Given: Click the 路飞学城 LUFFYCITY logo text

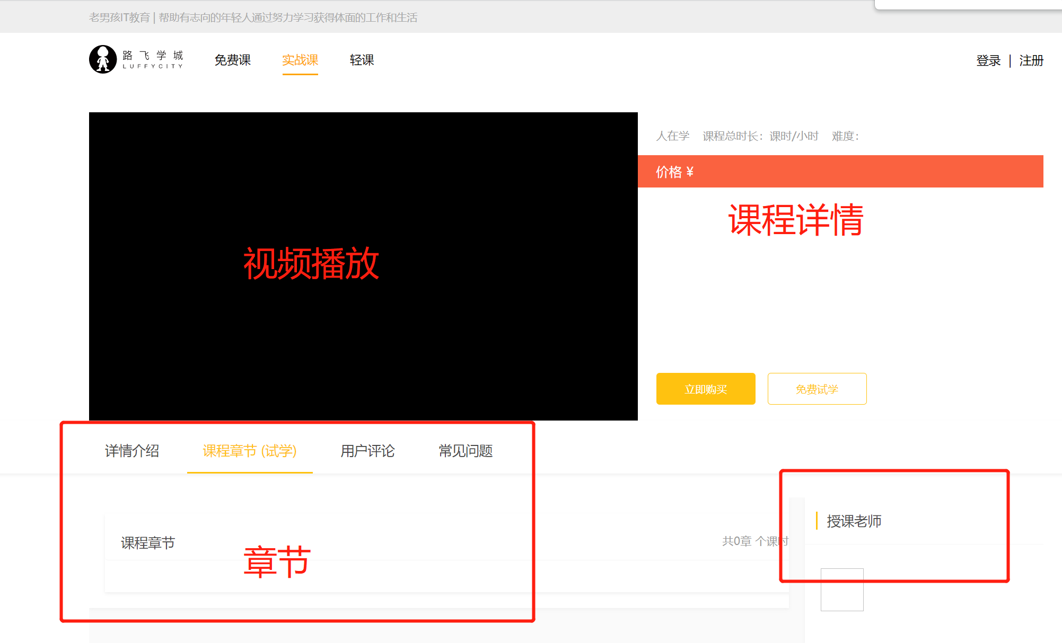Looking at the screenshot, I should coord(153,59).
